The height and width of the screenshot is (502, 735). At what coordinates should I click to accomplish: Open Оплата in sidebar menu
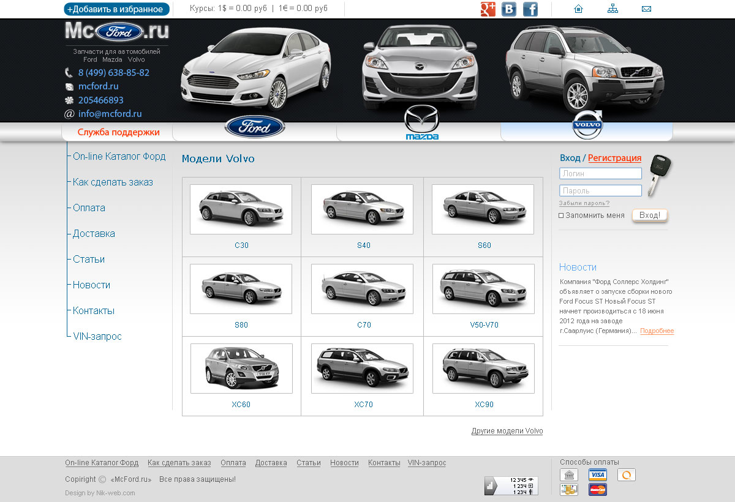(x=89, y=208)
